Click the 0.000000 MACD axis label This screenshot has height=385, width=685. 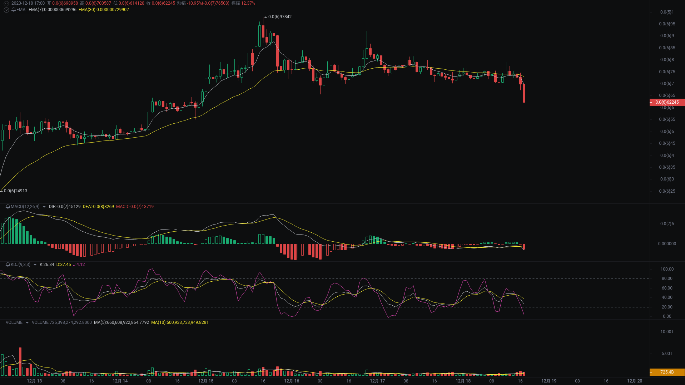667,244
